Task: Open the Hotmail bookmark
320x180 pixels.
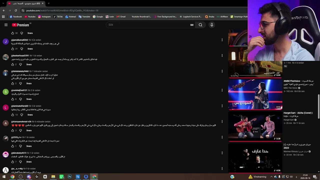Action: [71, 17]
